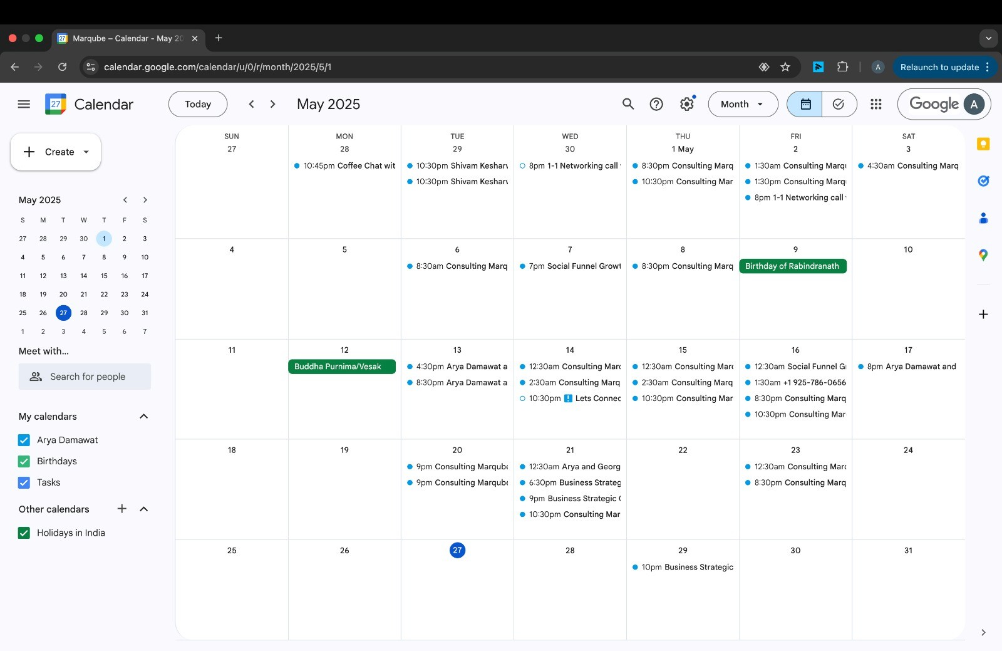1002x651 pixels.
Task: Open Contacts in side panel
Action: click(x=983, y=218)
